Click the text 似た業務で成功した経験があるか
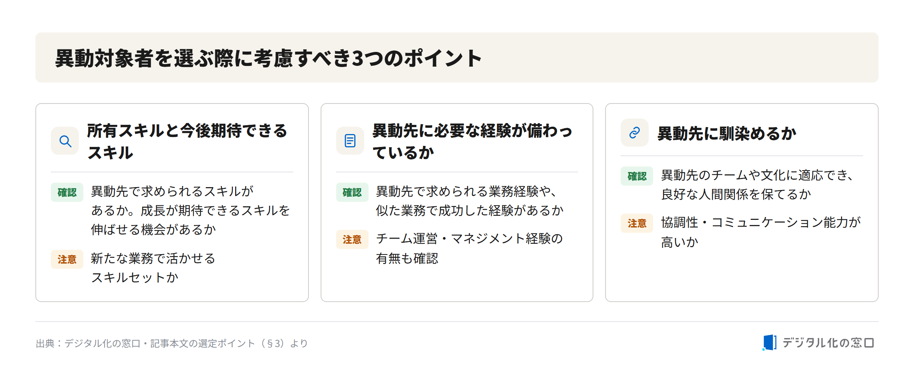914x386 pixels. [x=470, y=210]
